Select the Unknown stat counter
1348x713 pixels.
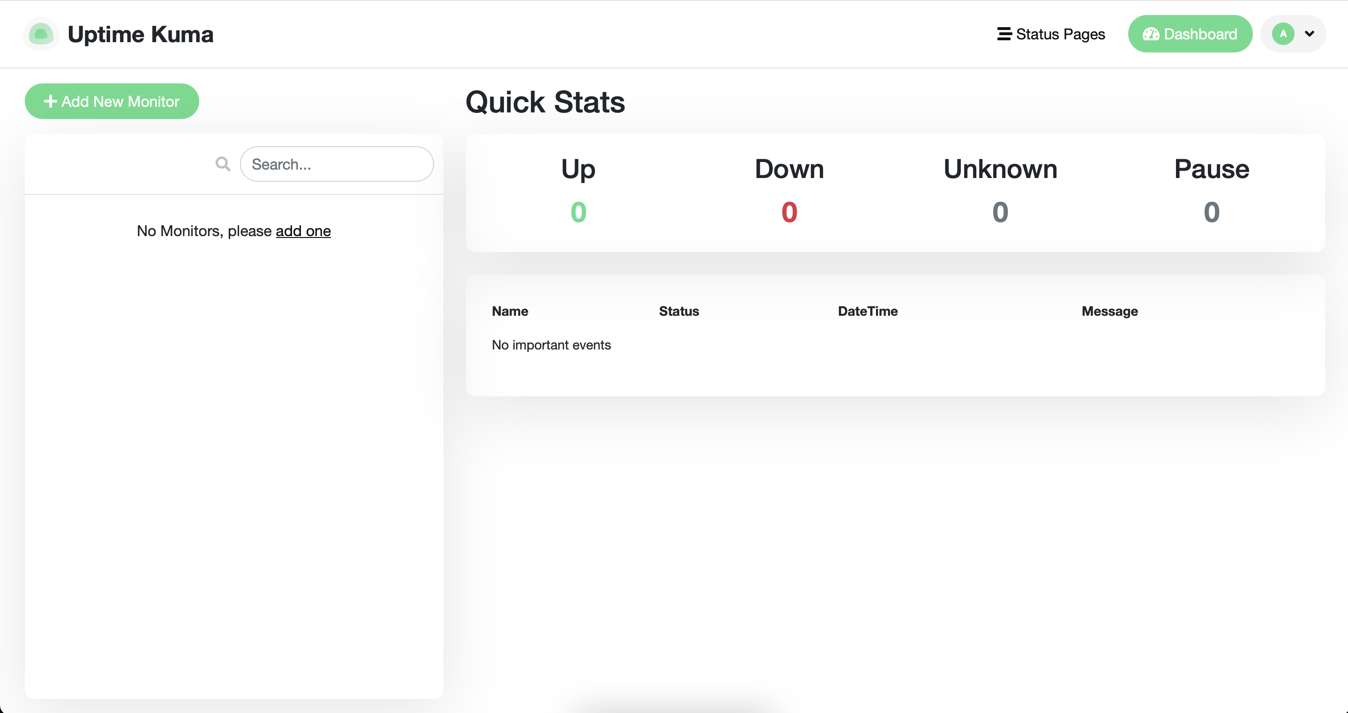(1000, 211)
